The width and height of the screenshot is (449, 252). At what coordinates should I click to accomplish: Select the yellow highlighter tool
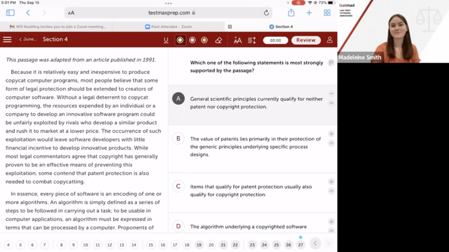pyautogui.click(x=180, y=40)
